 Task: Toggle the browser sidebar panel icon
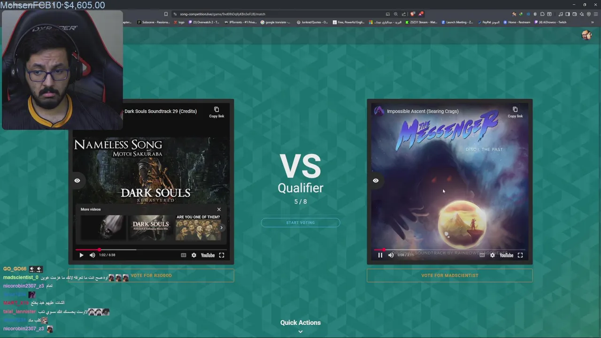click(567, 14)
